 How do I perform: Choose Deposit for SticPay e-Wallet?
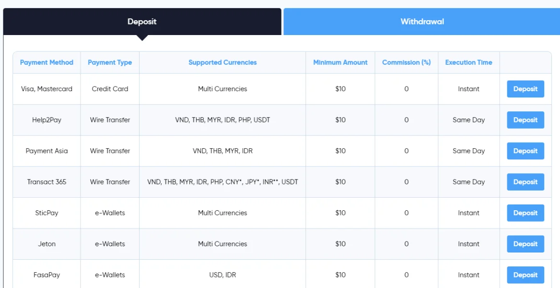pos(525,213)
